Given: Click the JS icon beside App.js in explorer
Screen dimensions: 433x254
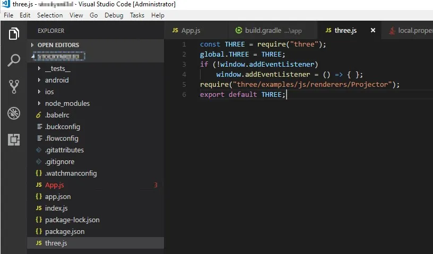Looking at the screenshot, I should pyautogui.click(x=39, y=185).
